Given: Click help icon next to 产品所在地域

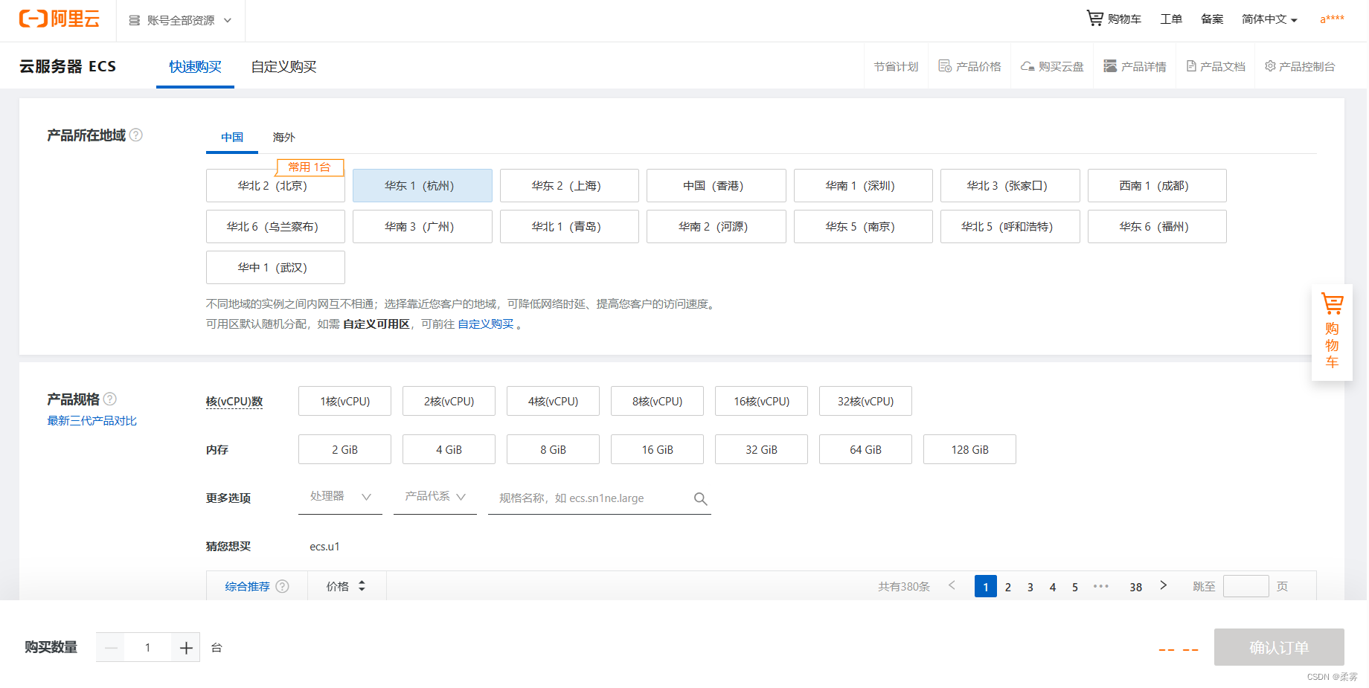Looking at the screenshot, I should pyautogui.click(x=136, y=135).
